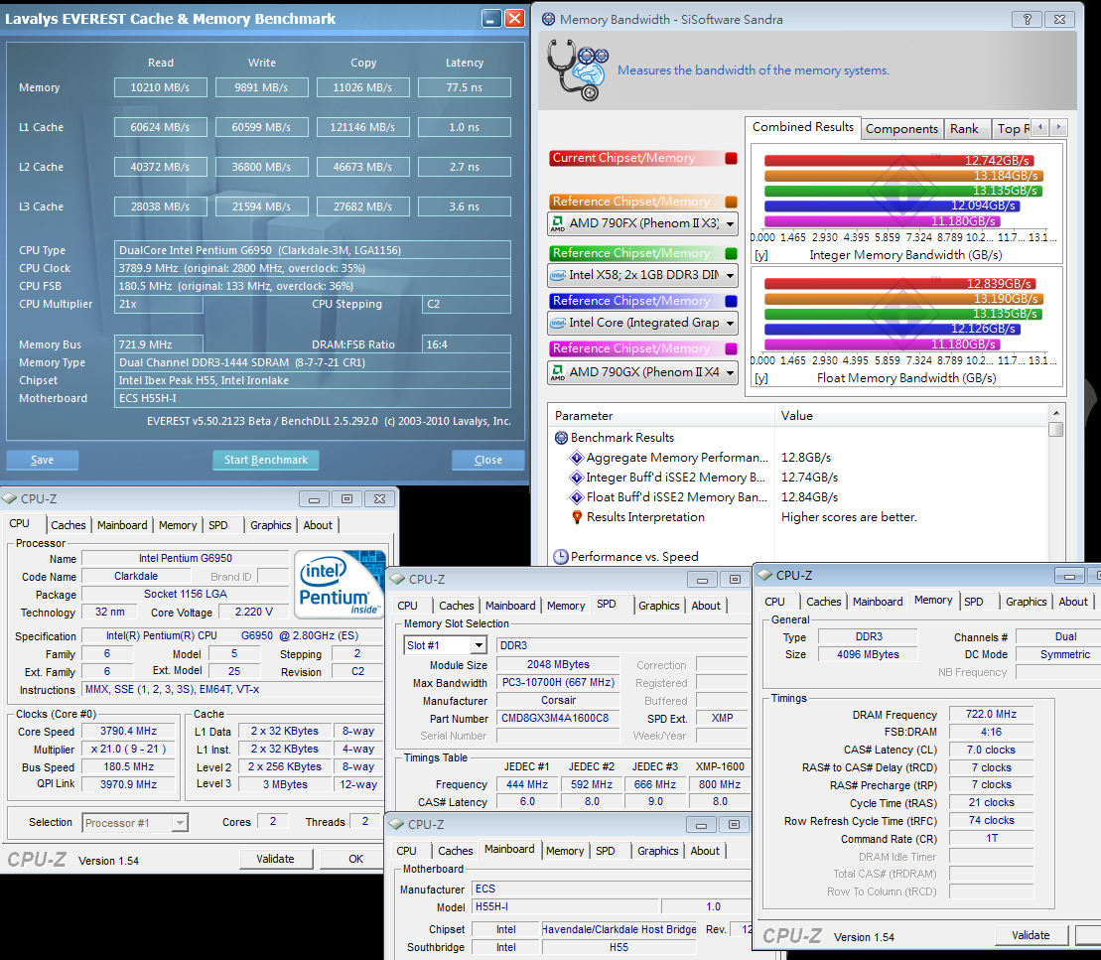Click the Sandra help question mark icon
This screenshot has height=960, width=1101.
tap(1027, 18)
